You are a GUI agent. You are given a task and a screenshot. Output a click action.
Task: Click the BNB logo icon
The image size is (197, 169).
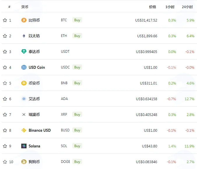click(x=24, y=83)
